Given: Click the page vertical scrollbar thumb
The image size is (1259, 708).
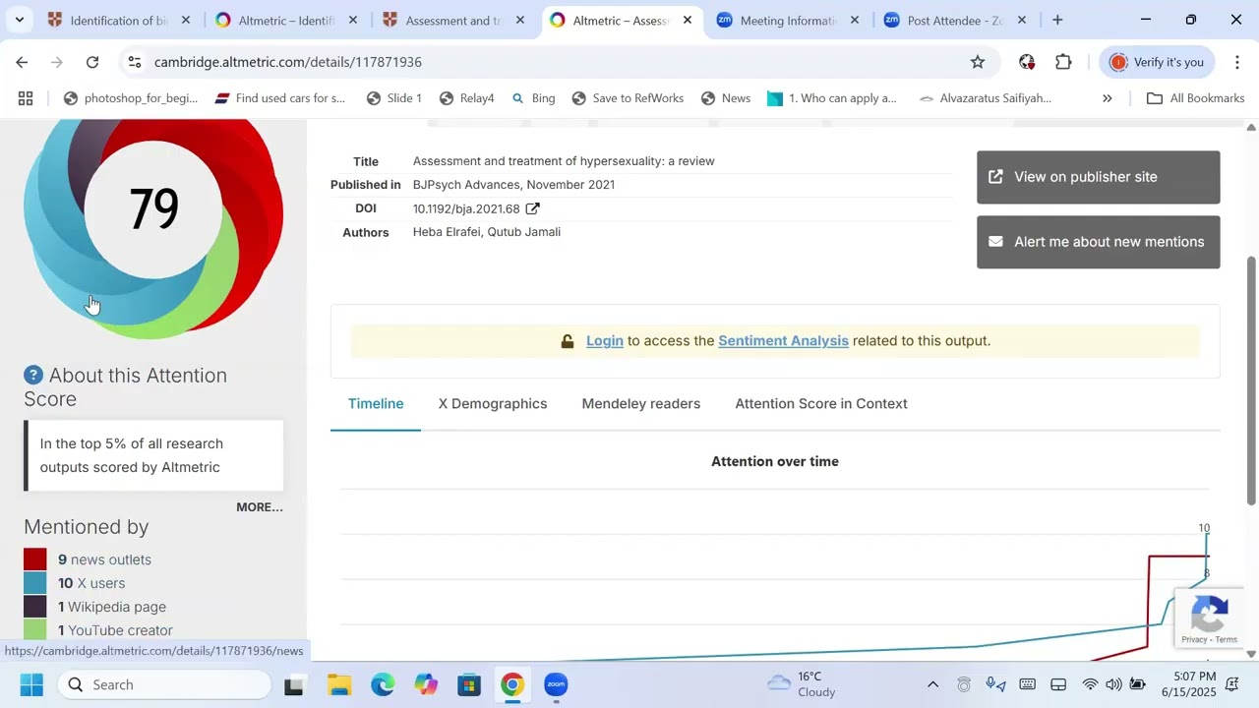Looking at the screenshot, I should (1251, 381).
